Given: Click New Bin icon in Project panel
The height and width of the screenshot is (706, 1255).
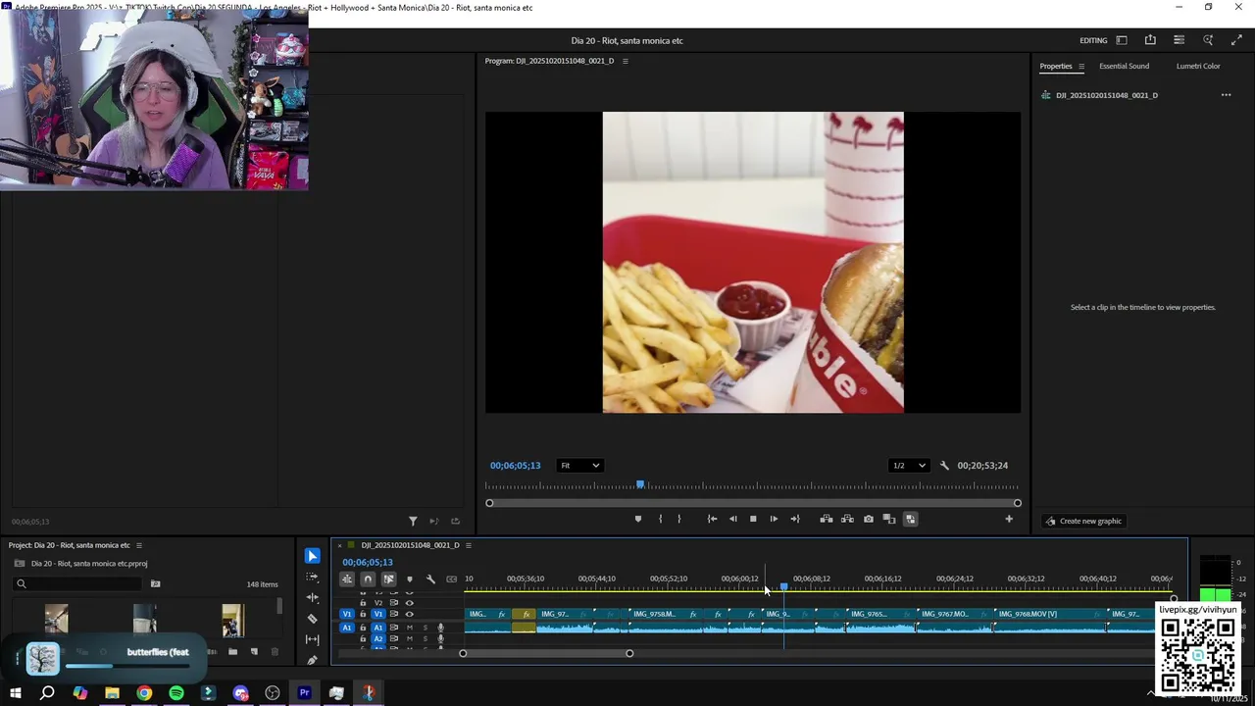Looking at the screenshot, I should (x=232, y=651).
